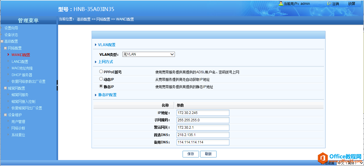The width and height of the screenshot is (364, 166).
Task: Click the IP地址 field with 172.30.2.245
Action: 203,113
